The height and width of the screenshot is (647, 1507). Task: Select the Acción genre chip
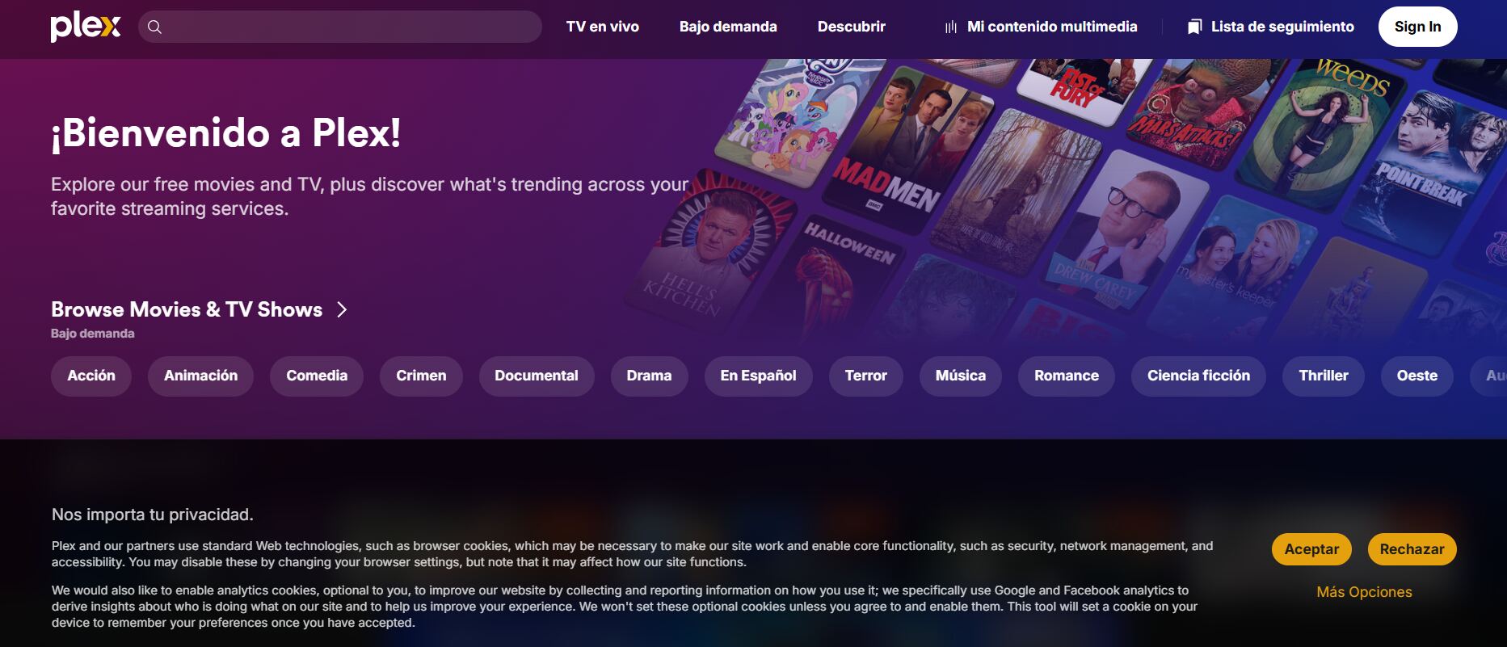coord(91,376)
